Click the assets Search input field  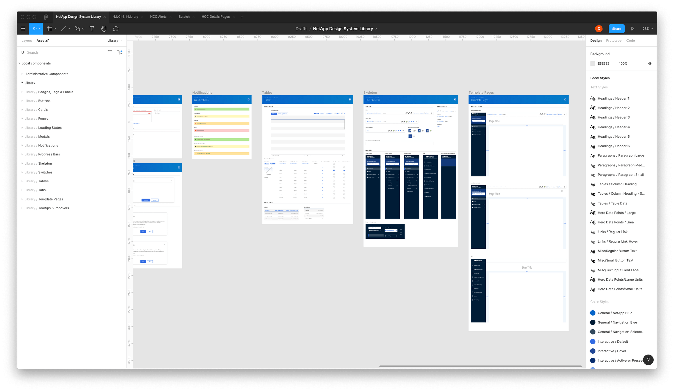point(64,52)
